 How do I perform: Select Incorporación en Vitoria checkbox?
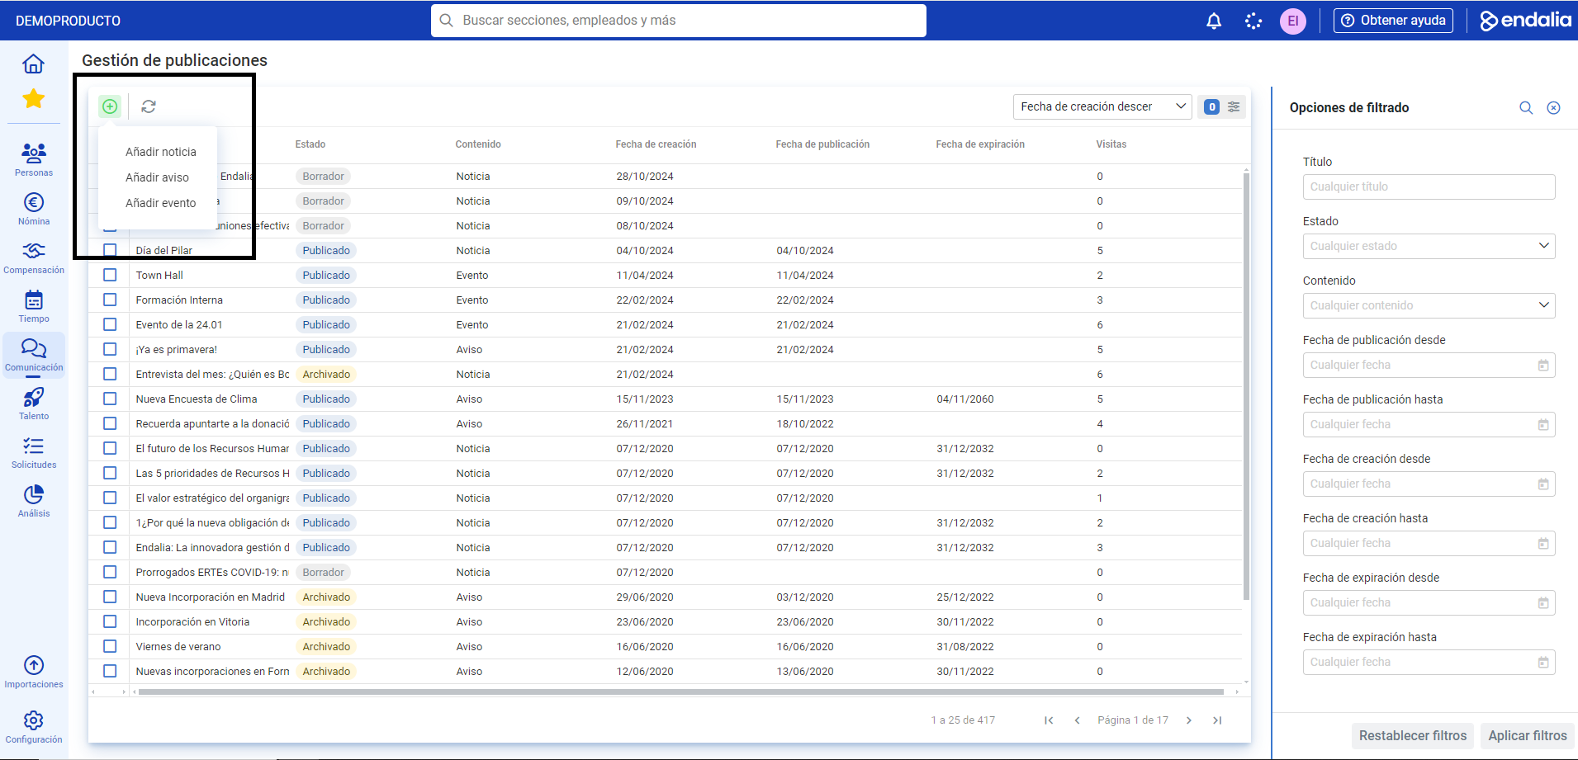(x=110, y=621)
